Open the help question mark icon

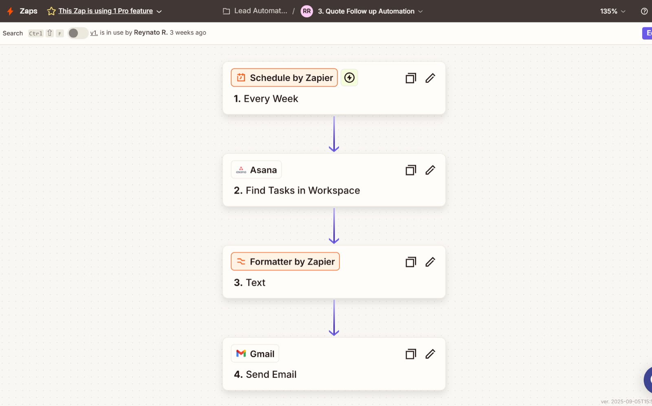coord(644,11)
